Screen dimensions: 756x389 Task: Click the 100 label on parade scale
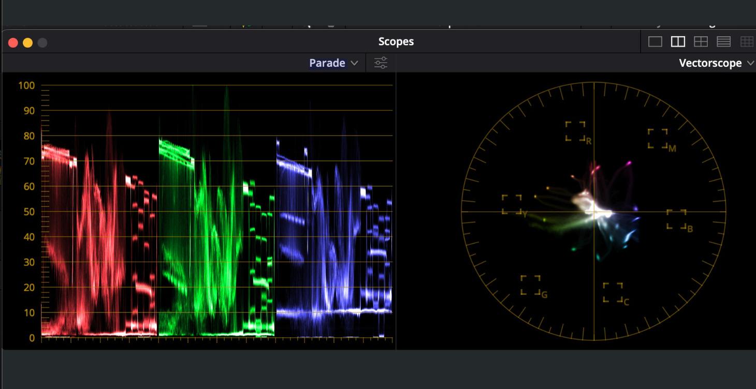click(x=26, y=85)
